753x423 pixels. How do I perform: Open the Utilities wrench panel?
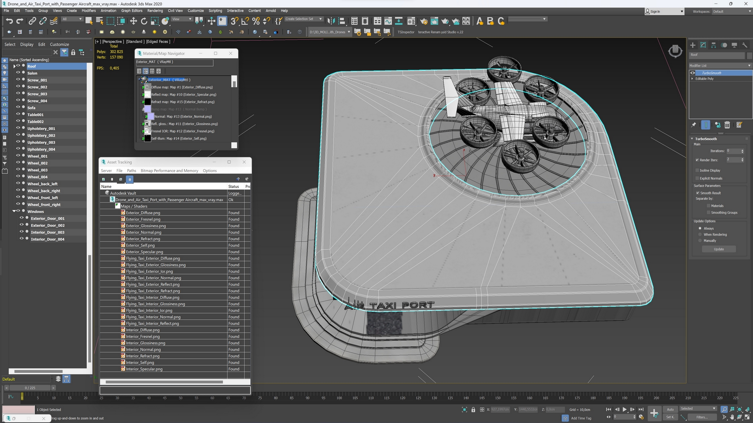[745, 45]
